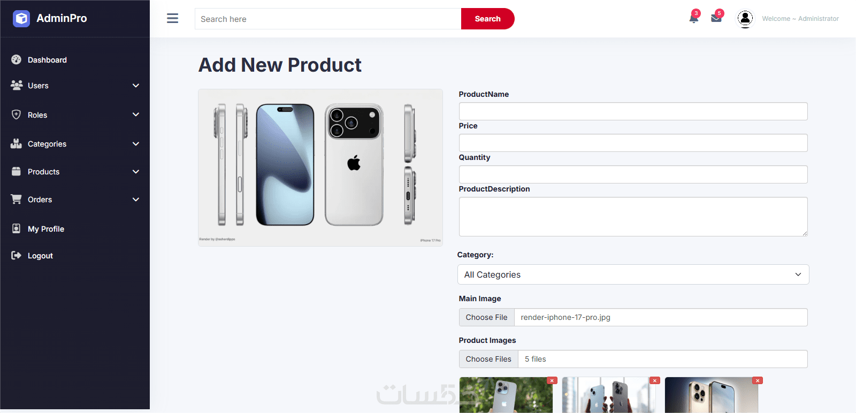
Task: Click Choose Files for Product Images
Action: (x=488, y=359)
